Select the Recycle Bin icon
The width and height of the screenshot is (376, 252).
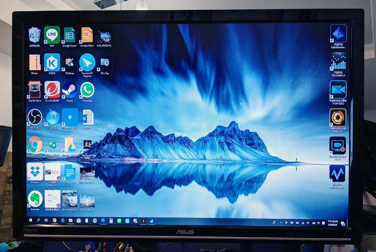(34, 35)
